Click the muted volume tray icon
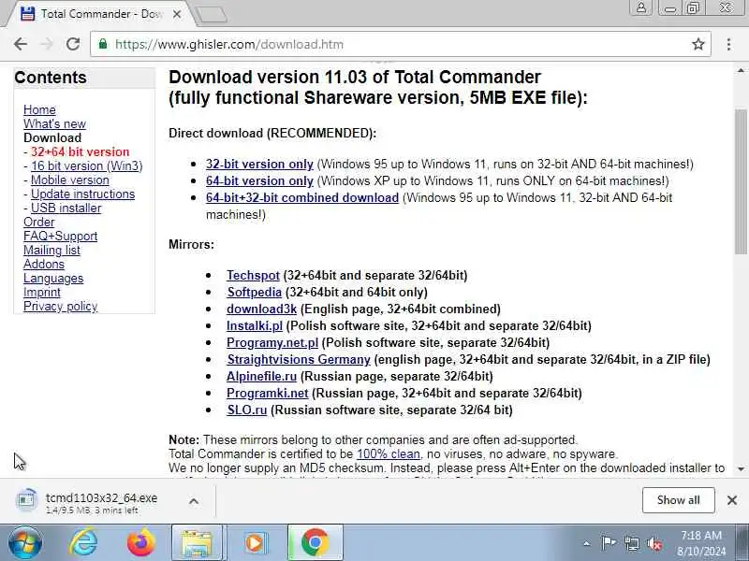This screenshot has height=561, width=749. [x=654, y=543]
